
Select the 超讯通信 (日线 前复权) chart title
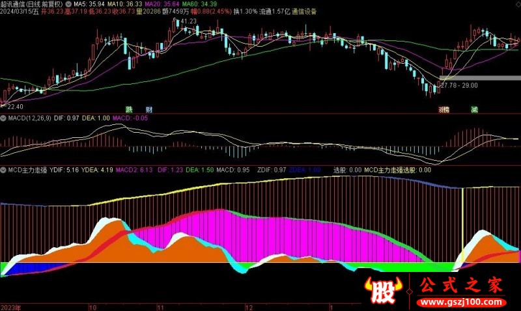[31, 4]
